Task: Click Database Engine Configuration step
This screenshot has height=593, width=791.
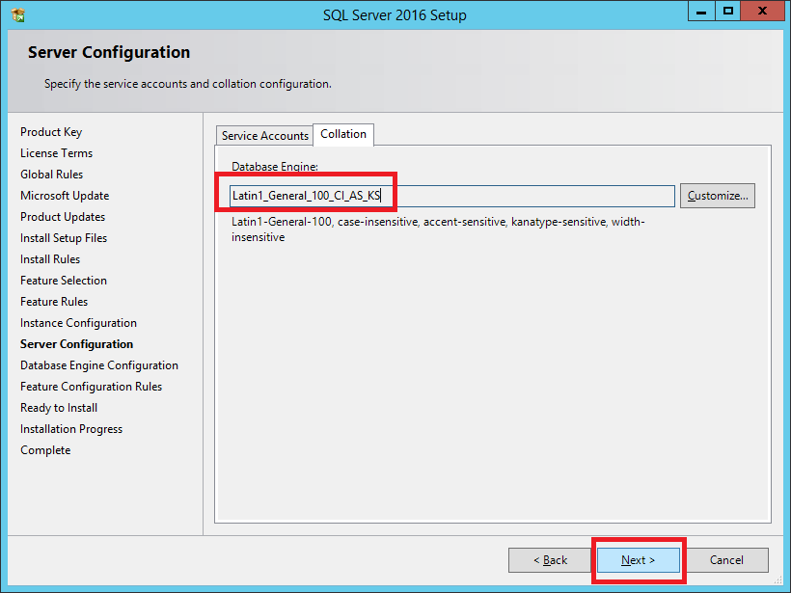Action: click(x=99, y=365)
